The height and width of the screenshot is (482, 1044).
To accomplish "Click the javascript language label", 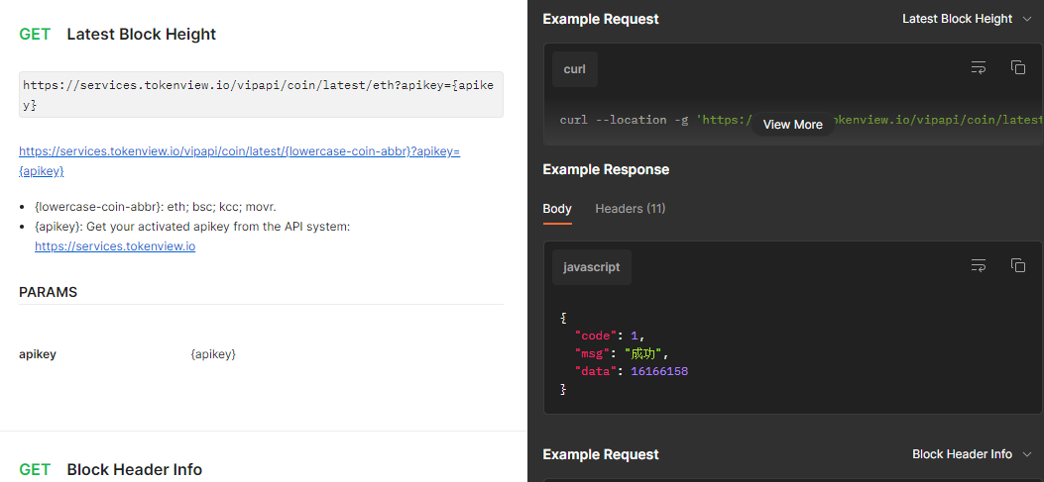I will 592,267.
